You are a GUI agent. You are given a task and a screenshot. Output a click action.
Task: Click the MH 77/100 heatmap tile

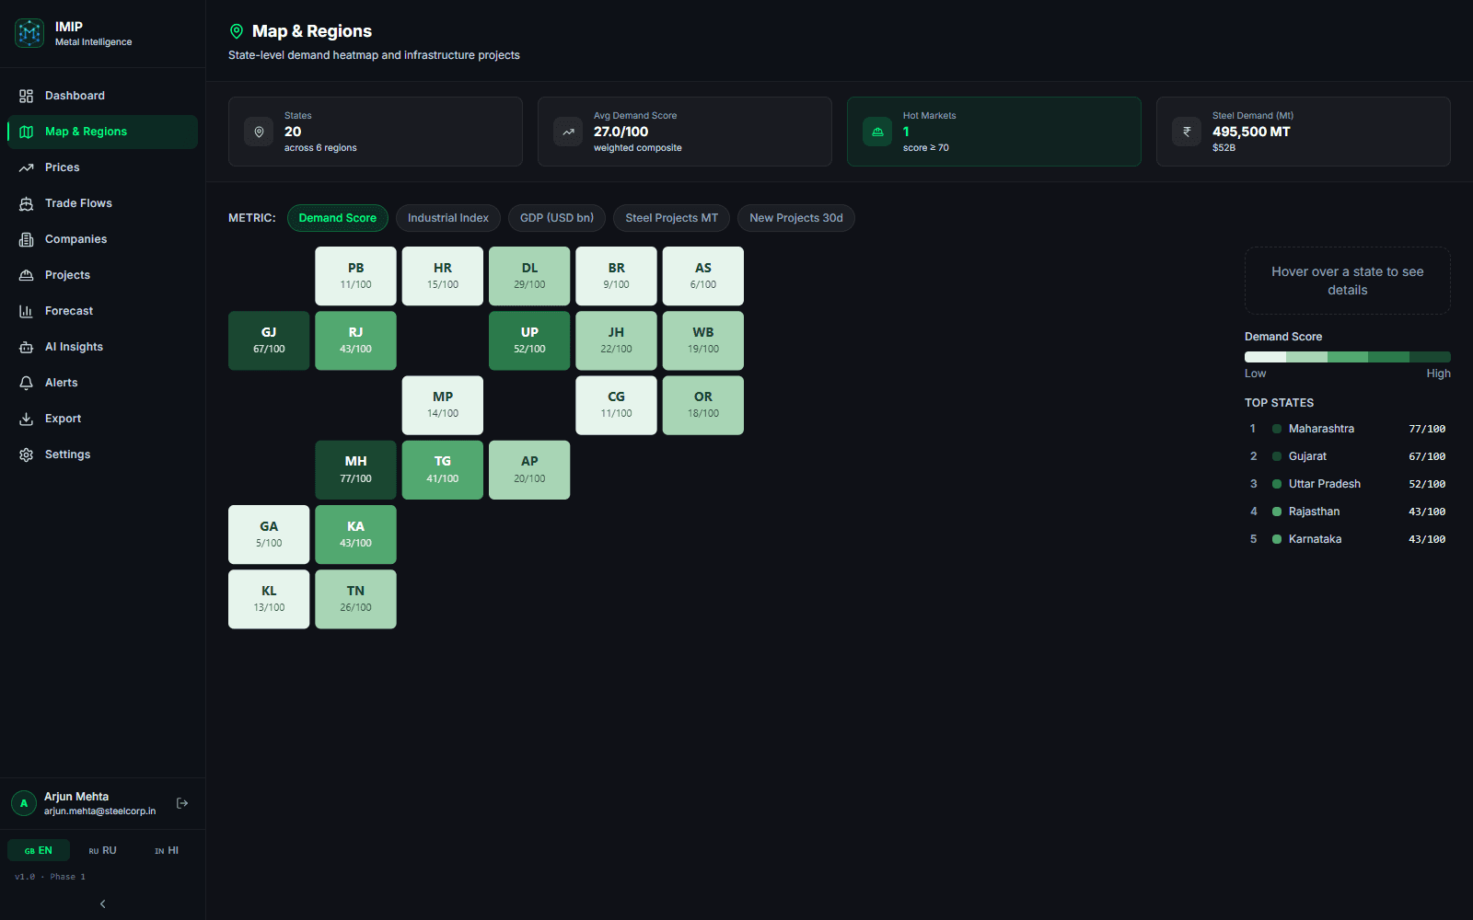pyautogui.click(x=355, y=470)
